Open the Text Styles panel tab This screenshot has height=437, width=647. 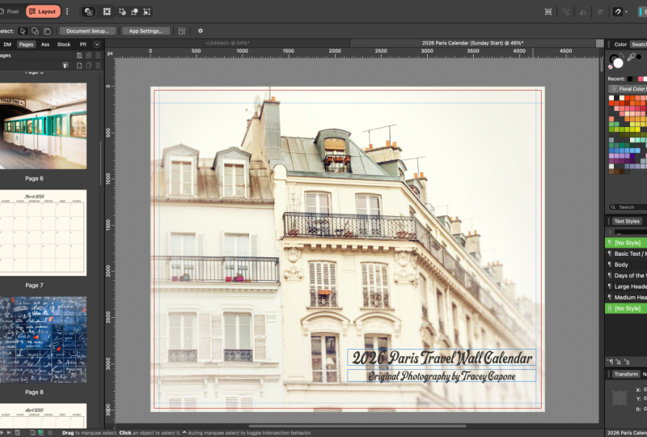click(626, 222)
